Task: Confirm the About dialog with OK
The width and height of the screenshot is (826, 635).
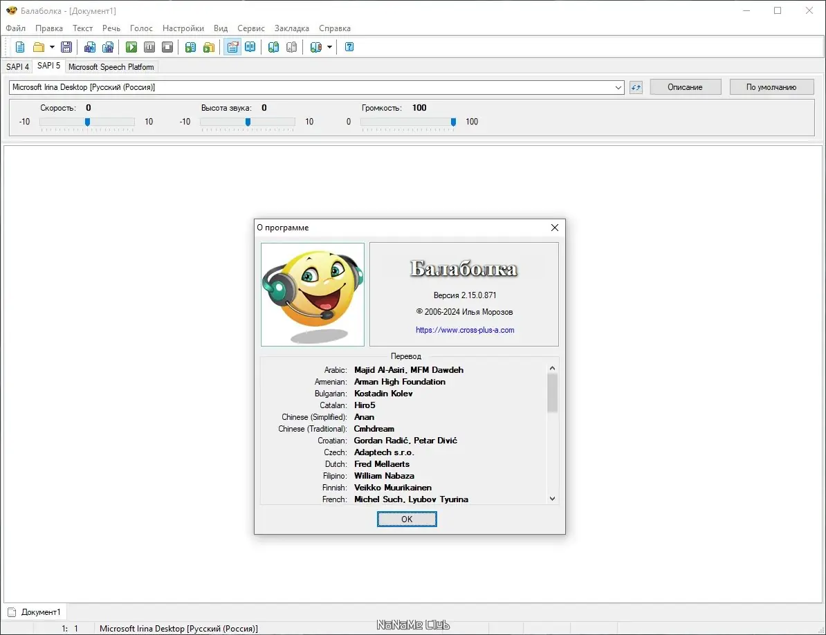Action: pyautogui.click(x=407, y=519)
